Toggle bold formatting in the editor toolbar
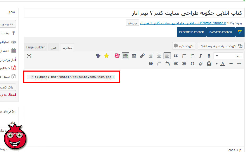This screenshot has width=249, height=152. click(209, 56)
